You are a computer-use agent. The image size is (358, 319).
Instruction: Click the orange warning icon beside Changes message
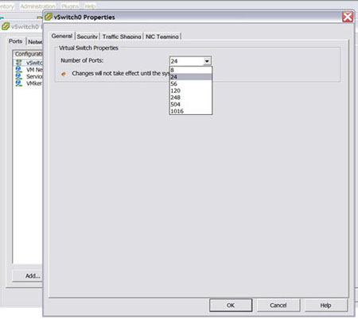tap(64, 74)
